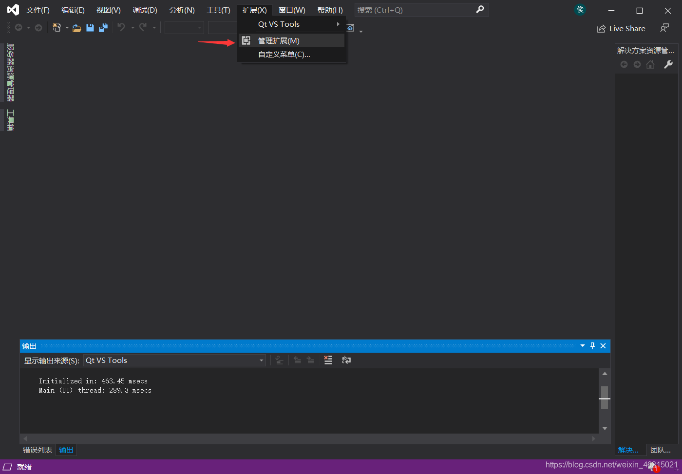Expand the redo history dropdown

[x=154, y=28]
